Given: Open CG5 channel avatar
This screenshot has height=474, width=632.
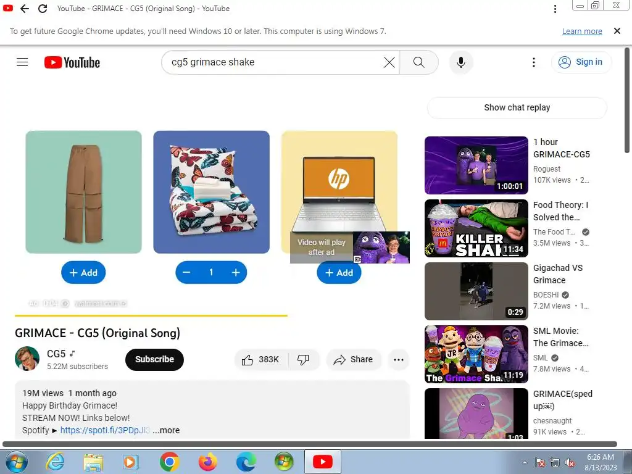Looking at the screenshot, I should click(x=27, y=359).
